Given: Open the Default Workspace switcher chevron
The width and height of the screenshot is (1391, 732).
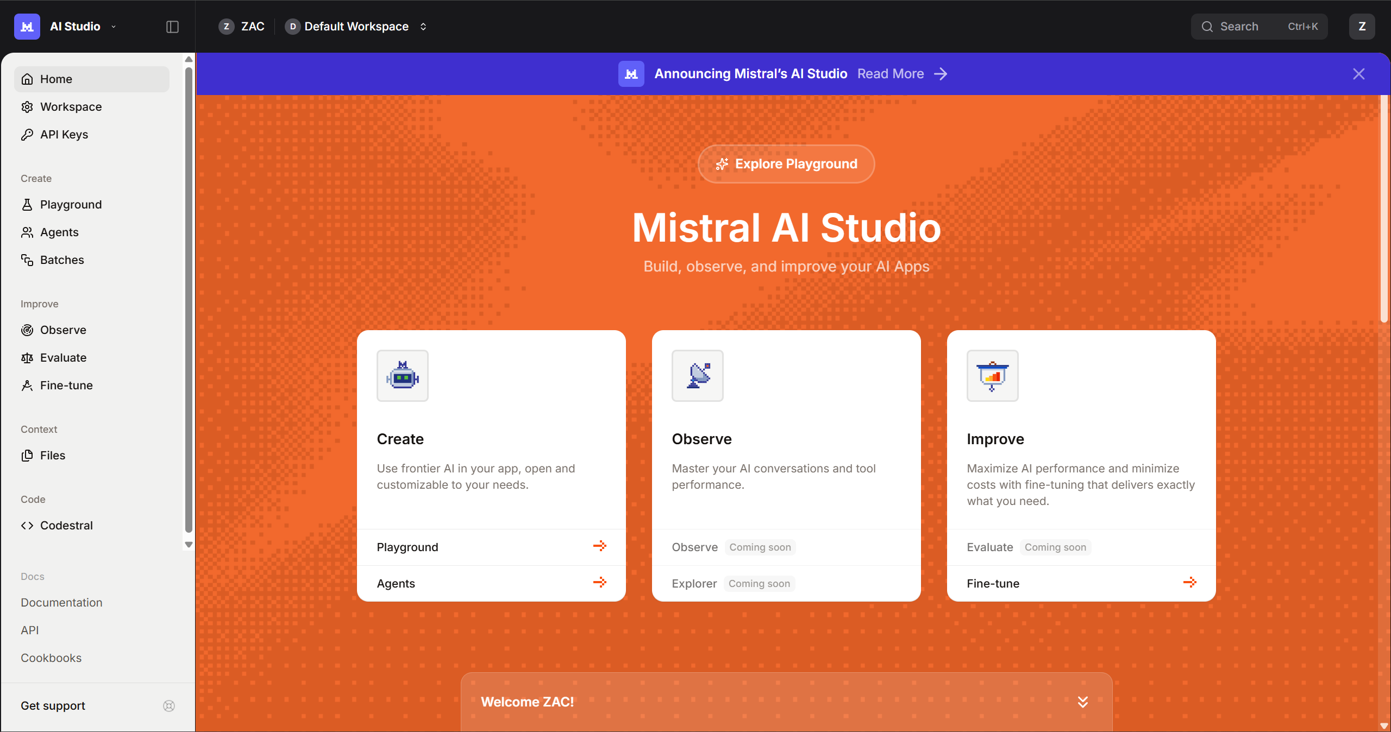Looking at the screenshot, I should [x=423, y=26].
